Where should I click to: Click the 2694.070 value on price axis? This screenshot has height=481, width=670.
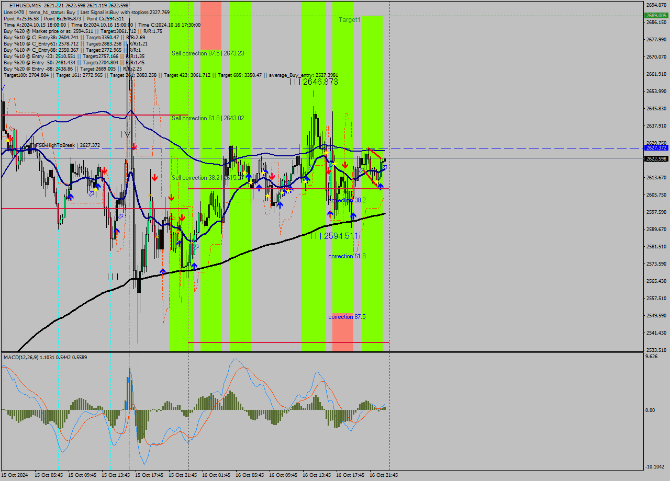point(656,5)
